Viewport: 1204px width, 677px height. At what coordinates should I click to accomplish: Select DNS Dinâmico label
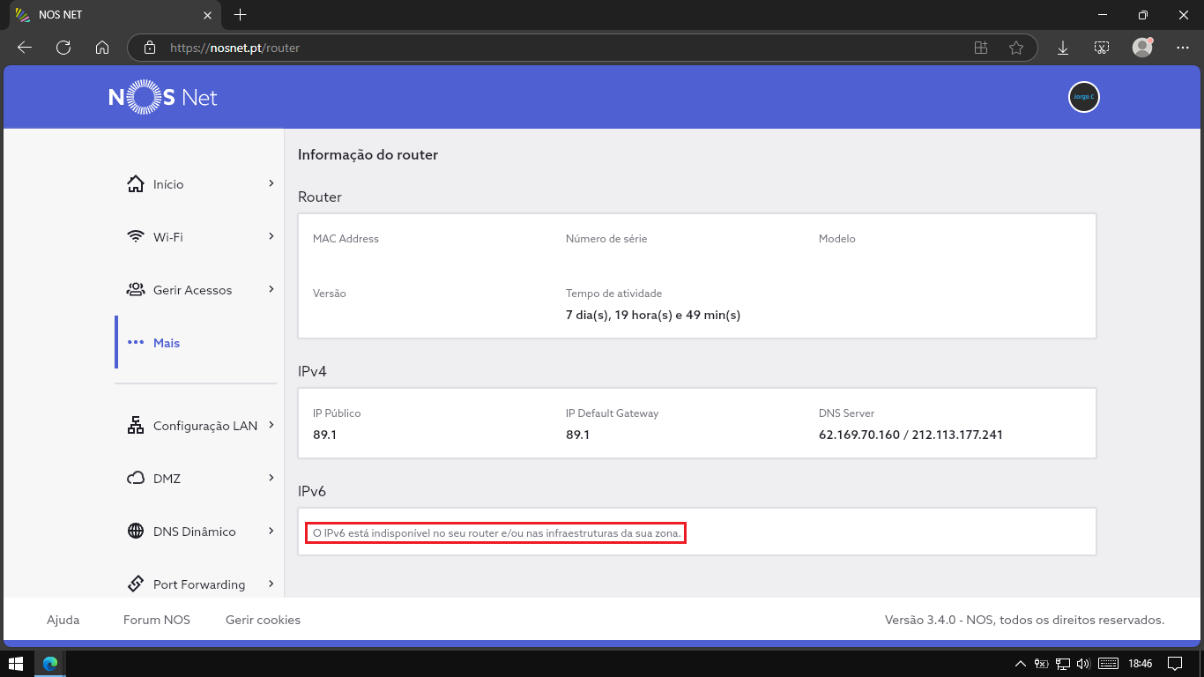point(195,532)
